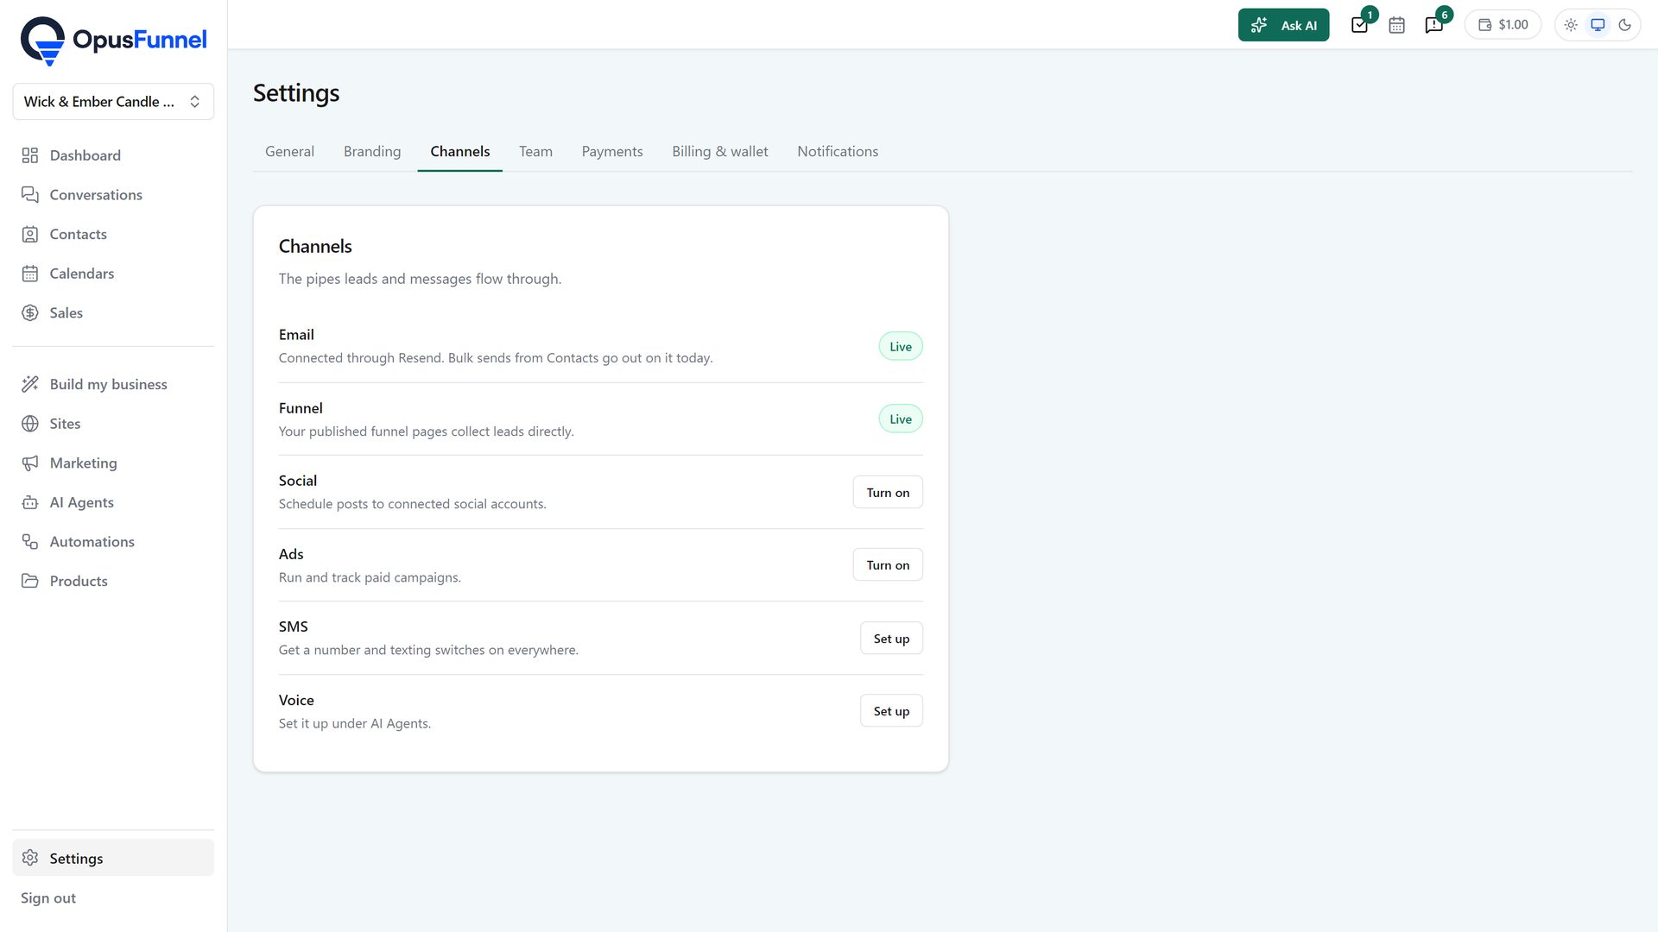Viewport: 1658px width, 932px height.
Task: Click the Sites globe icon
Action: click(x=30, y=424)
